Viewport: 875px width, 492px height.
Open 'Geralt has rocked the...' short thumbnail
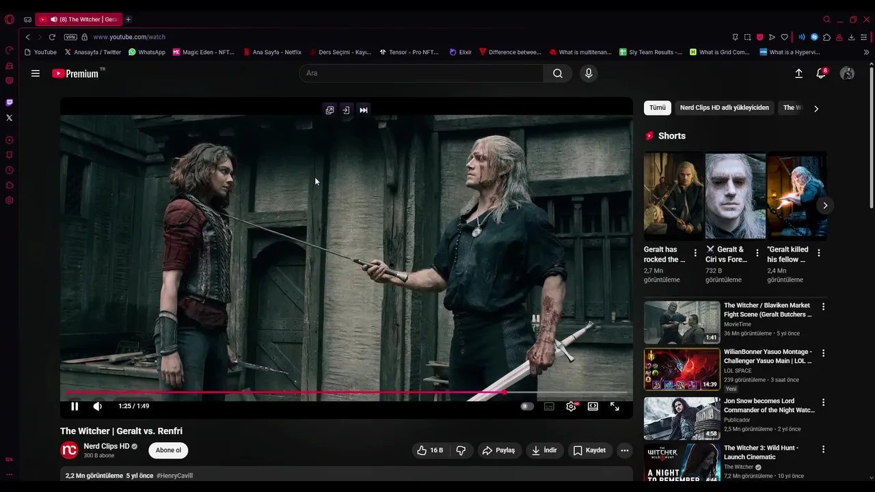coord(673,195)
